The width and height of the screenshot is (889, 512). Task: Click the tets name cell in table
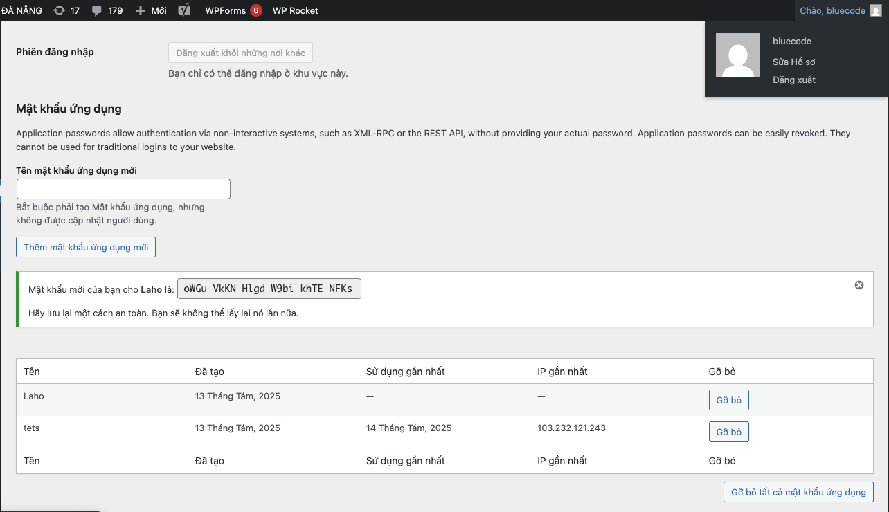tap(32, 428)
